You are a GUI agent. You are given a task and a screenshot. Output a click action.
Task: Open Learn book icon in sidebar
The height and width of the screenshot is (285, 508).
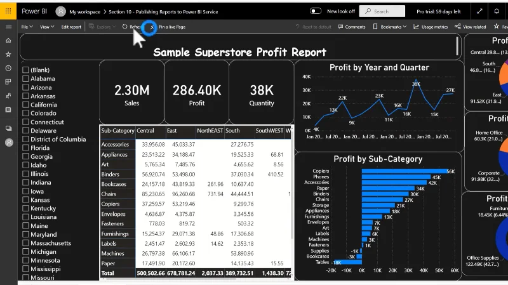pos(8,110)
